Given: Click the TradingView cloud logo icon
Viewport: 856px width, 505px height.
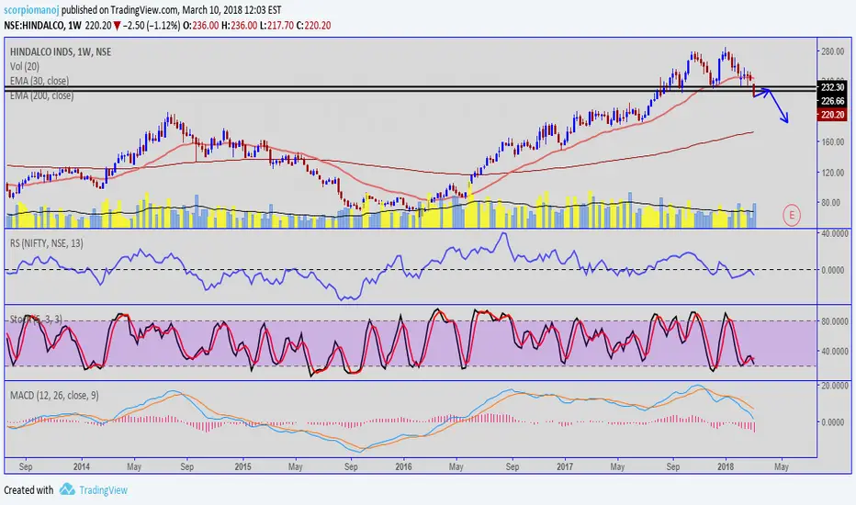Looking at the screenshot, I should (x=67, y=489).
